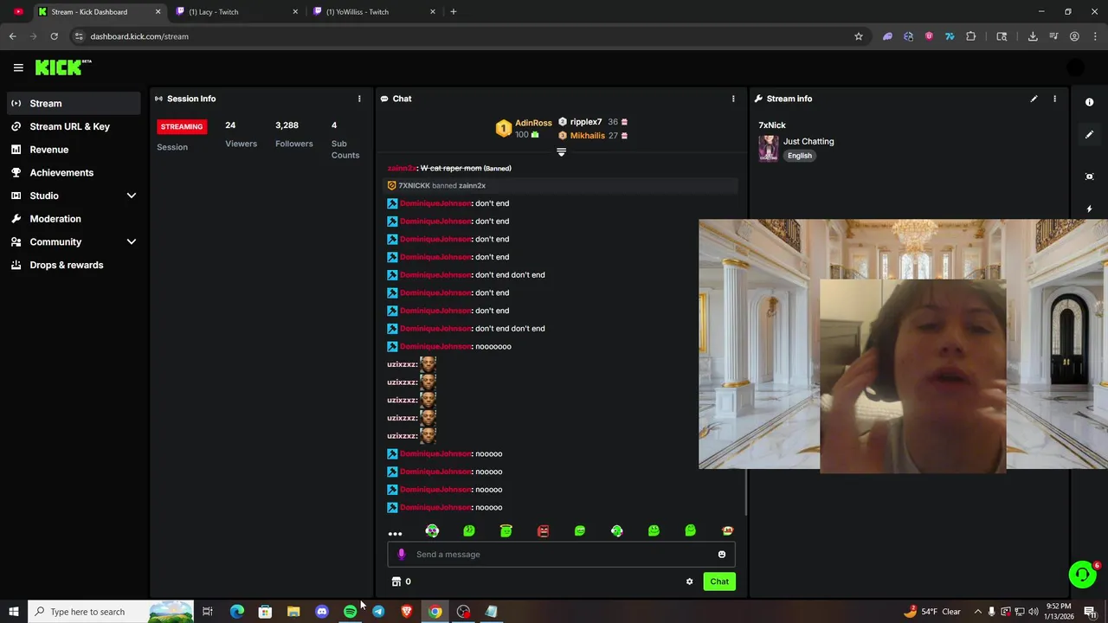The image size is (1108, 623).
Task: Click Mikhailis in the leaderboard
Action: pos(588,136)
